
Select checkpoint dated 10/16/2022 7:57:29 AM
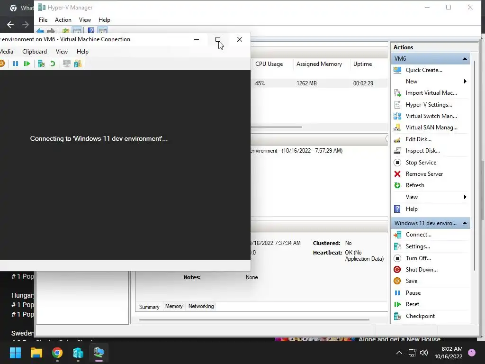pyautogui.click(x=296, y=151)
